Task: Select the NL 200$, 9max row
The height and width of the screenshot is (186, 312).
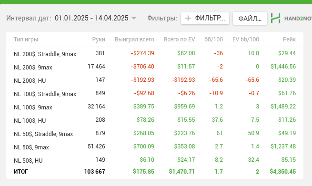Action: (x=155, y=67)
